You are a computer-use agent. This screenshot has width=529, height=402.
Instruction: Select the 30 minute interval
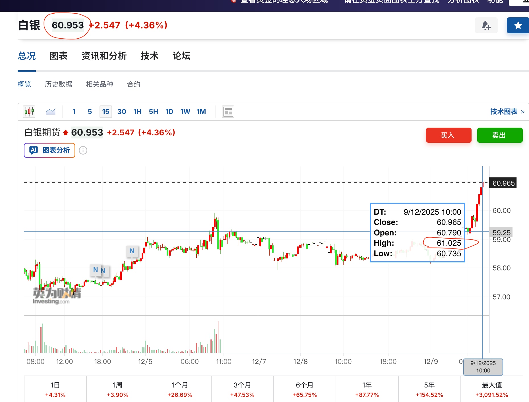(121, 111)
